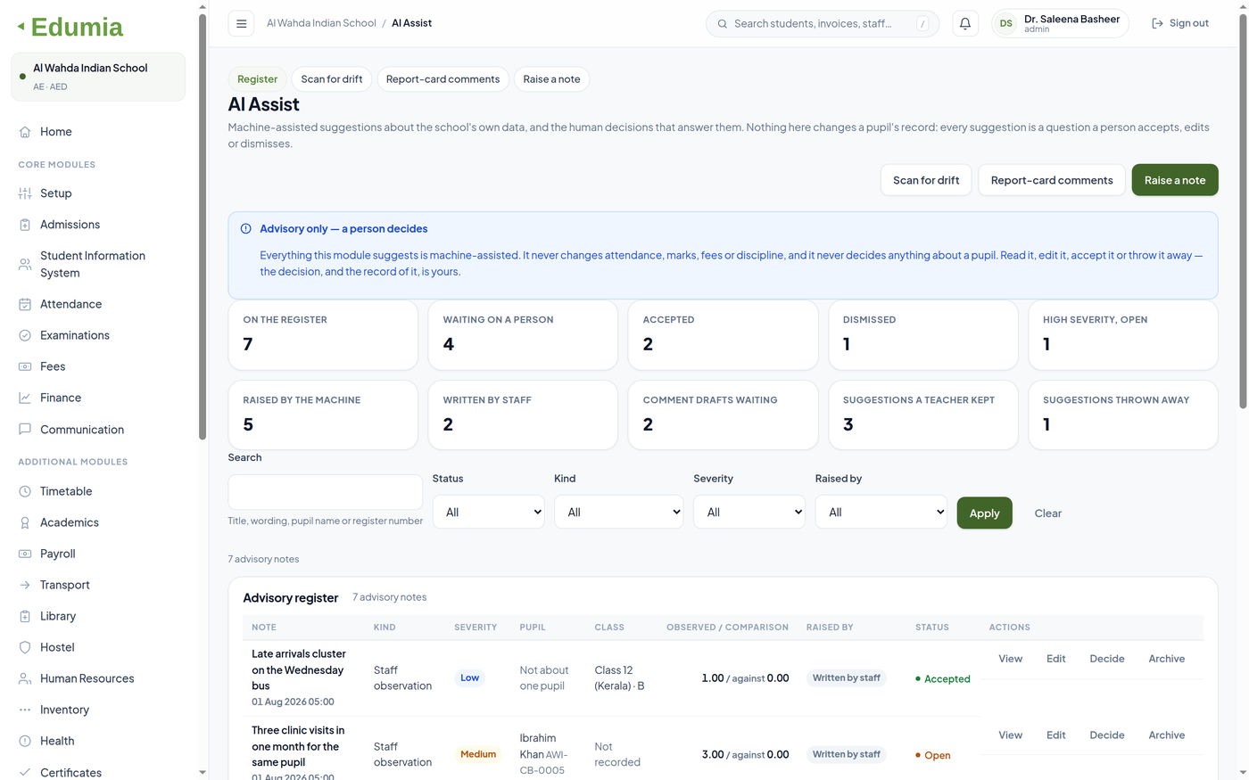Click the Academics award icon
1249x780 pixels.
[25, 522]
